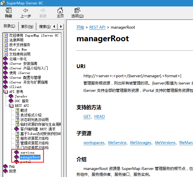Screen dimensions: 193x177
Task: Open the OGC 服务 book icon
Action: tap(11, 101)
